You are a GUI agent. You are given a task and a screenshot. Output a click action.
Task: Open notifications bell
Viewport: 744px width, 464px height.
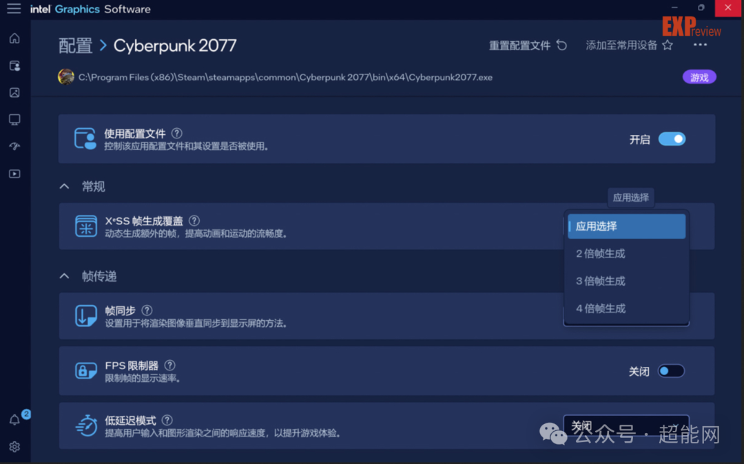pyautogui.click(x=14, y=419)
